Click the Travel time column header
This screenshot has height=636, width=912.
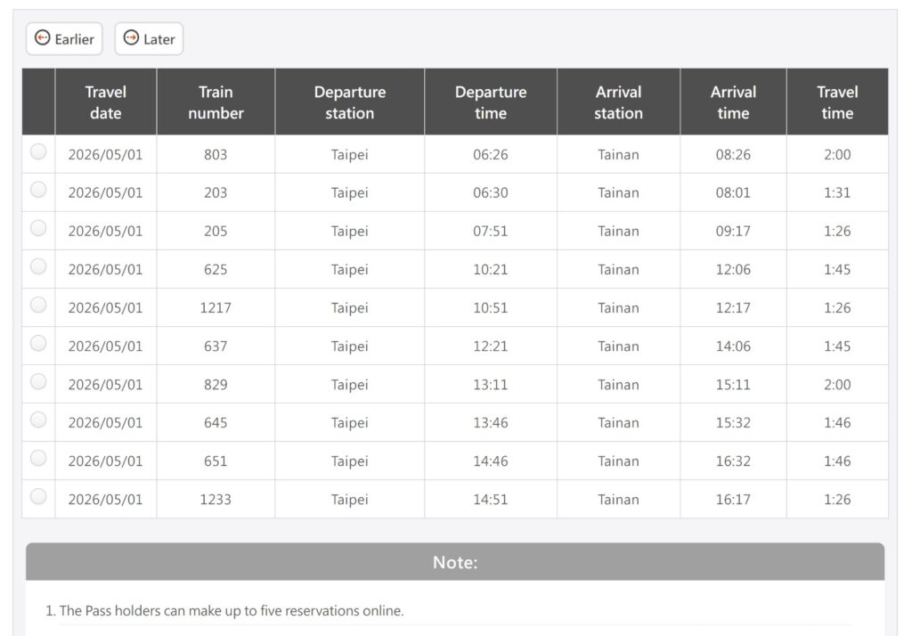pyautogui.click(x=837, y=102)
